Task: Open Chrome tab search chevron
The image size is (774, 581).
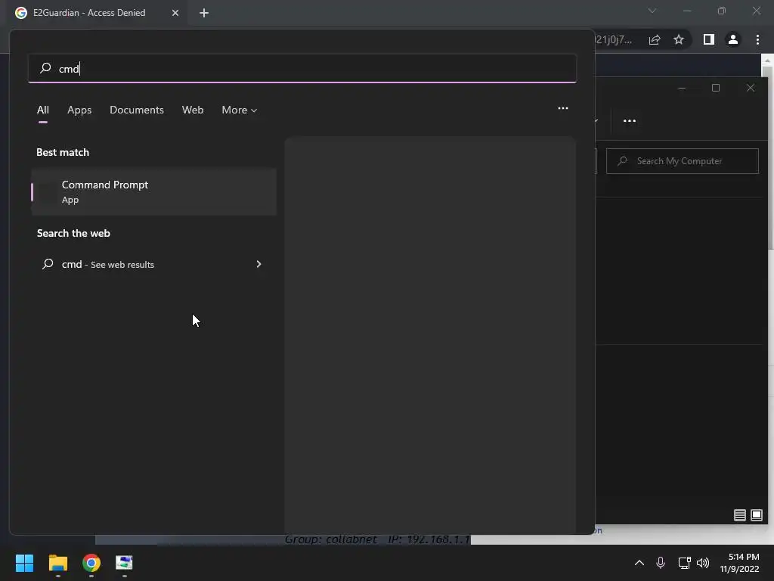Action: pyautogui.click(x=652, y=11)
